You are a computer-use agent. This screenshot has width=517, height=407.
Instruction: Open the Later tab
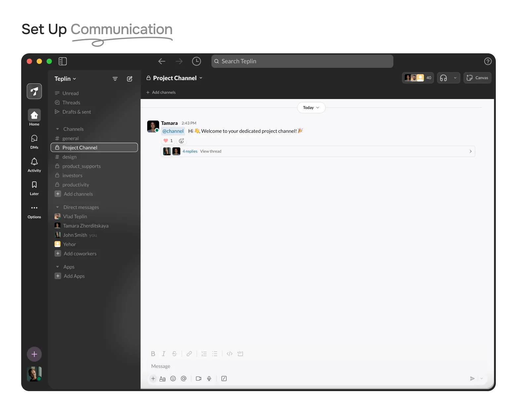[x=34, y=188]
